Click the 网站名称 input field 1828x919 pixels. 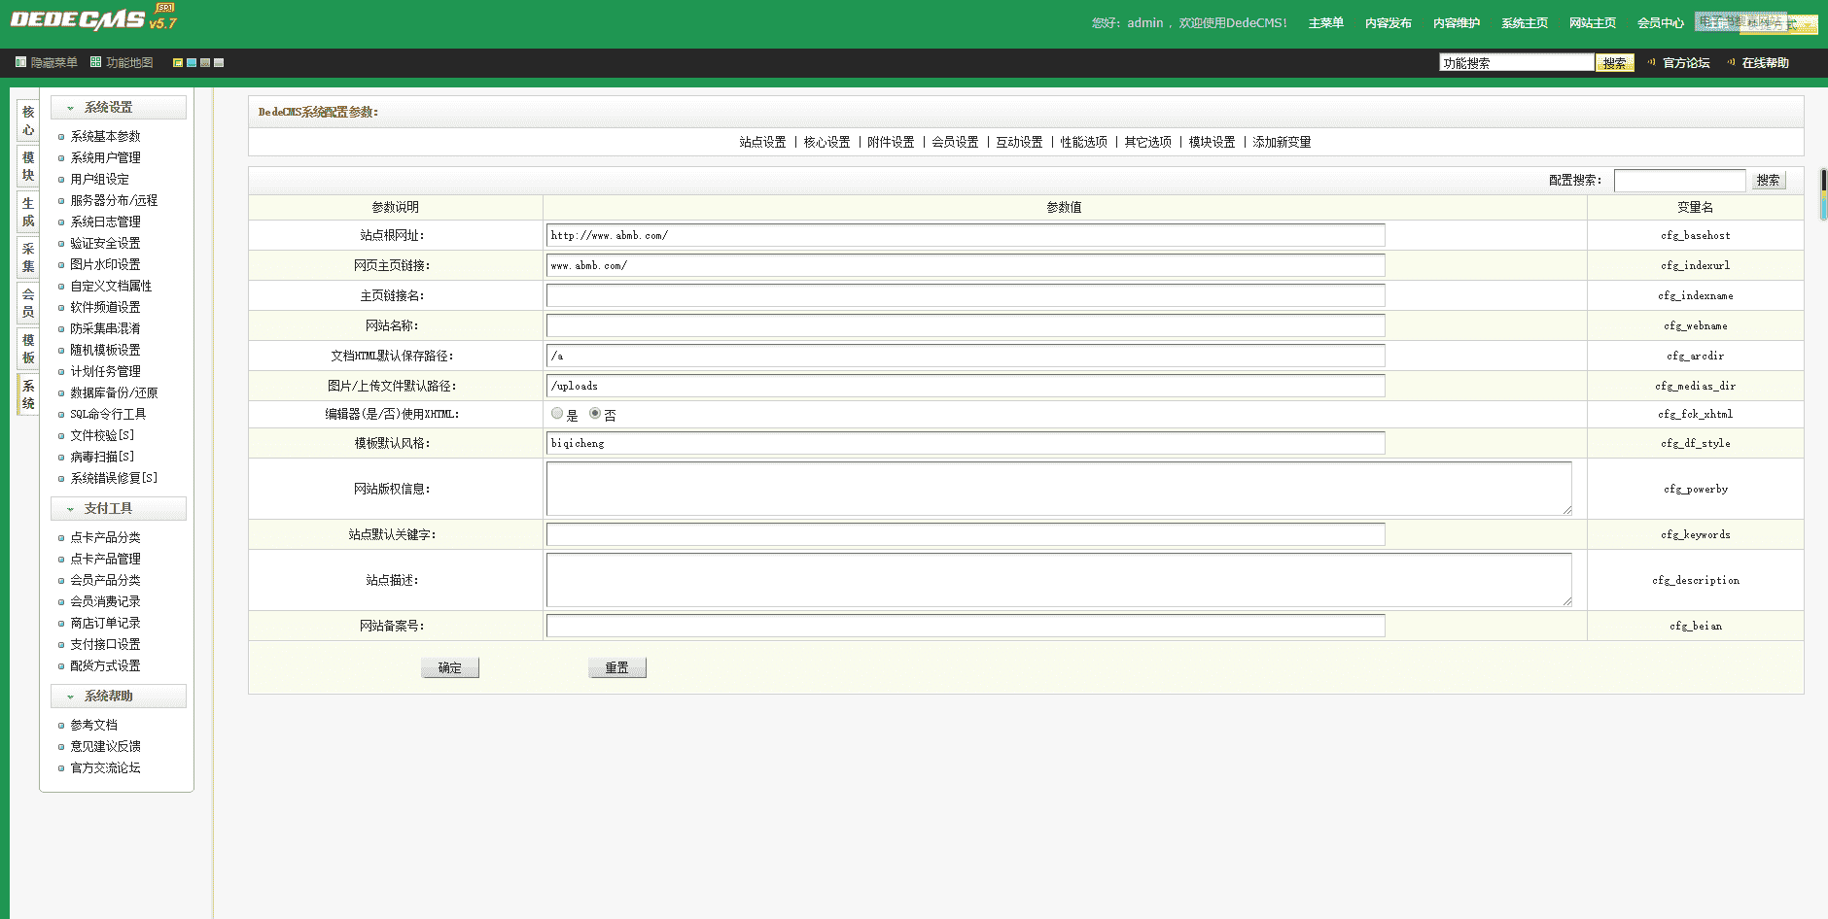pyautogui.click(x=966, y=325)
